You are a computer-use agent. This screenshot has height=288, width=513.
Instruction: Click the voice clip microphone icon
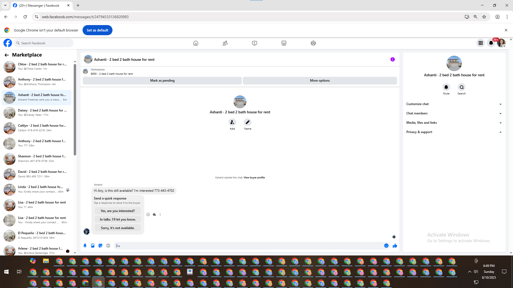(85, 246)
